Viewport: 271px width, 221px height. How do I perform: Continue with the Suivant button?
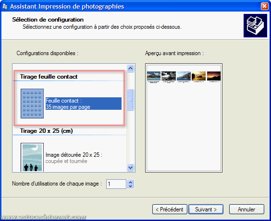point(206,209)
